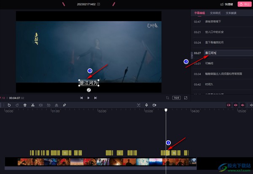The height and width of the screenshot is (174, 253).
Task: Collapse the right subtitle panel
Action: coord(192,55)
